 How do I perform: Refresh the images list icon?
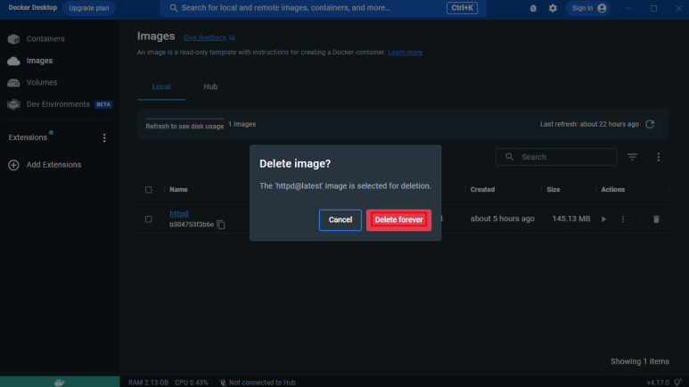coord(650,125)
